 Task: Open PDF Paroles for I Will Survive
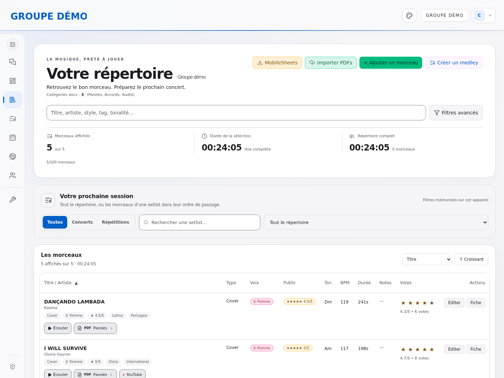pyautogui.click(x=95, y=374)
